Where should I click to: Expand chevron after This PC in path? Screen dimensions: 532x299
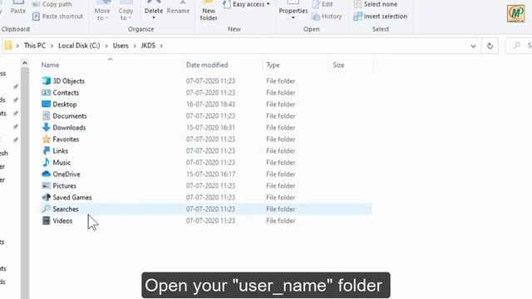click(52, 46)
